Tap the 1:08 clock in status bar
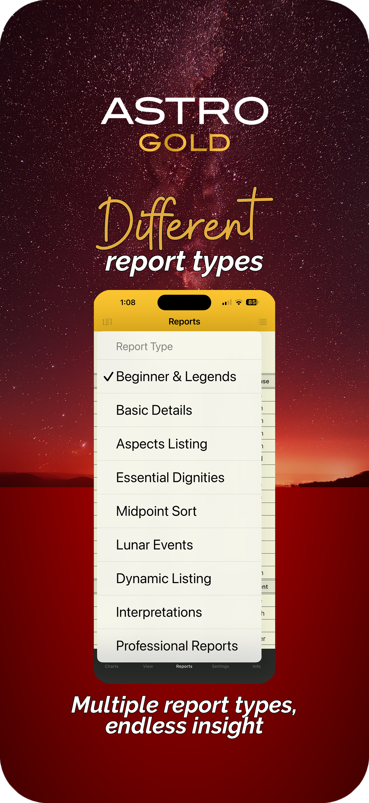The height and width of the screenshot is (803, 369). click(128, 302)
